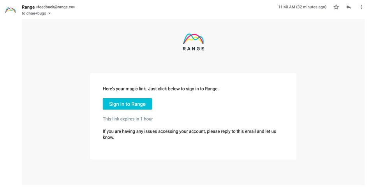
Task: Click the Sign in to Range button
Action: (127, 104)
